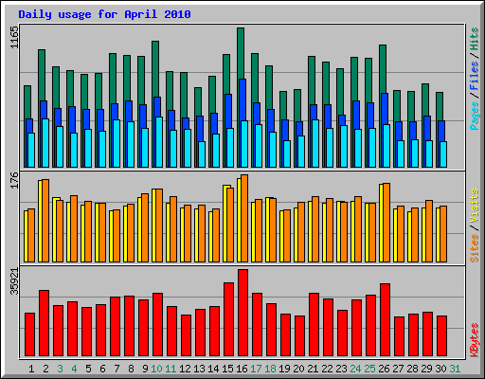
Task: Click the Pages legend label
Action: (474, 116)
